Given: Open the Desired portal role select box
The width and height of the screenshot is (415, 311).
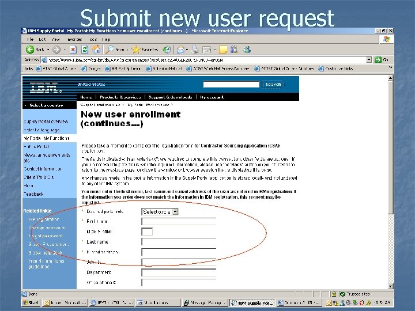Looking at the screenshot, I should tap(160, 211).
